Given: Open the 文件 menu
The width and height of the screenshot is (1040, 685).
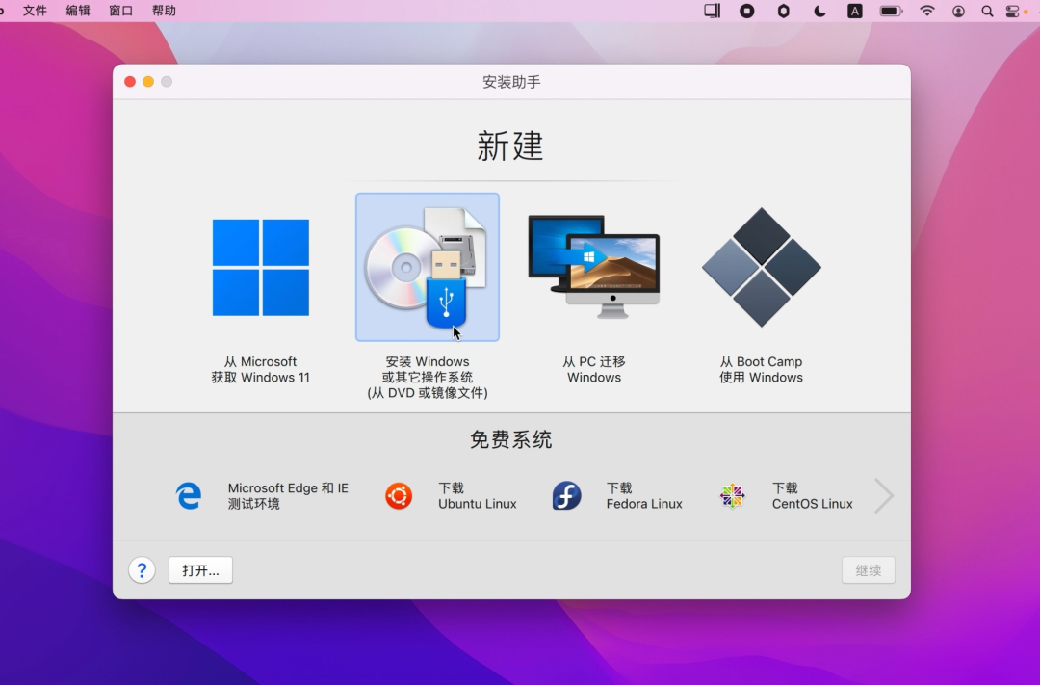Looking at the screenshot, I should (x=36, y=11).
